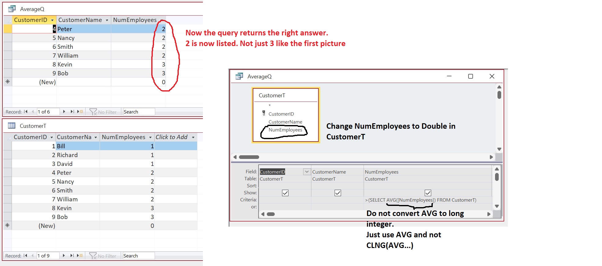Select the CustomerT table tab title
The height and width of the screenshot is (266, 602).
tap(33, 126)
